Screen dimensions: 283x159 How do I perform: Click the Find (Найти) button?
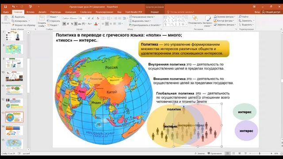point(244,17)
